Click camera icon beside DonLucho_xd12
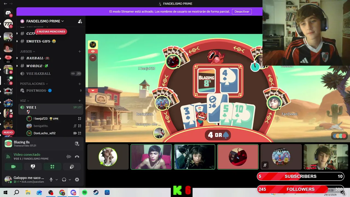Image resolution: width=350 pixels, height=197 pixels. coord(75,133)
